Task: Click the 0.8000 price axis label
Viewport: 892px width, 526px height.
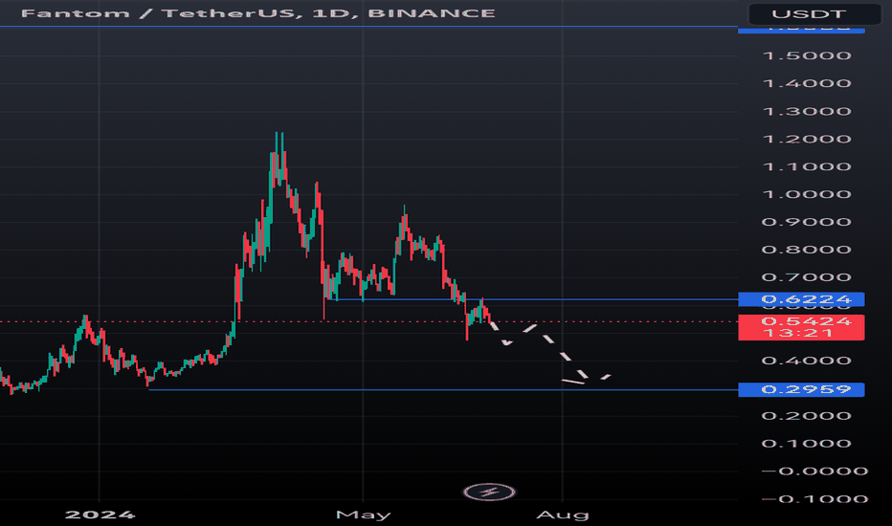Action: [x=807, y=250]
